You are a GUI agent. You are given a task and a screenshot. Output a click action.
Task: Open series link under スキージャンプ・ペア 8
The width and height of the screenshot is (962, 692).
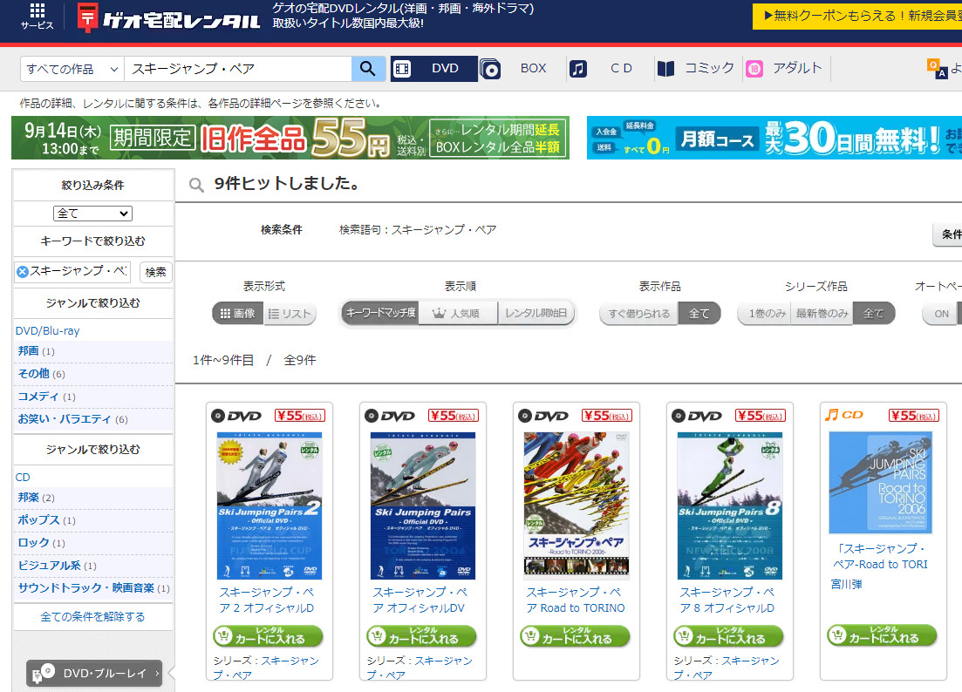pyautogui.click(x=727, y=668)
